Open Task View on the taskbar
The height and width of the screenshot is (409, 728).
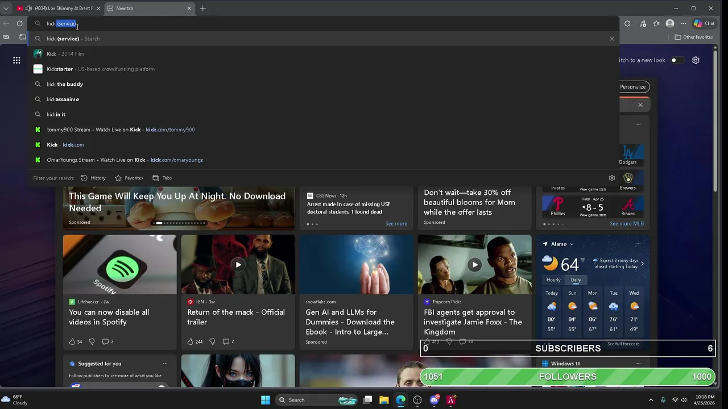point(368,400)
